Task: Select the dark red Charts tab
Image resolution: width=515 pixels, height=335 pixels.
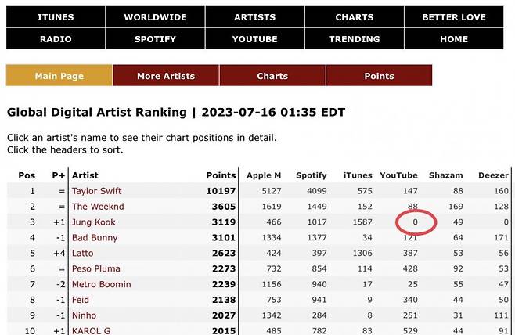Action: pyautogui.click(x=272, y=76)
